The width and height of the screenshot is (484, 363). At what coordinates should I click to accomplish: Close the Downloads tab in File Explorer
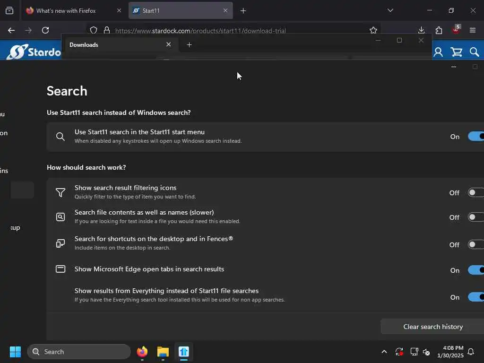pos(169,44)
